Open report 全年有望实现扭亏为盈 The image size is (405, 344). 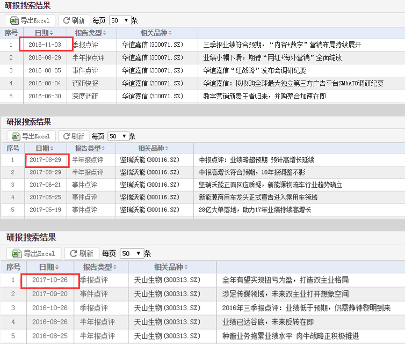click(285, 280)
